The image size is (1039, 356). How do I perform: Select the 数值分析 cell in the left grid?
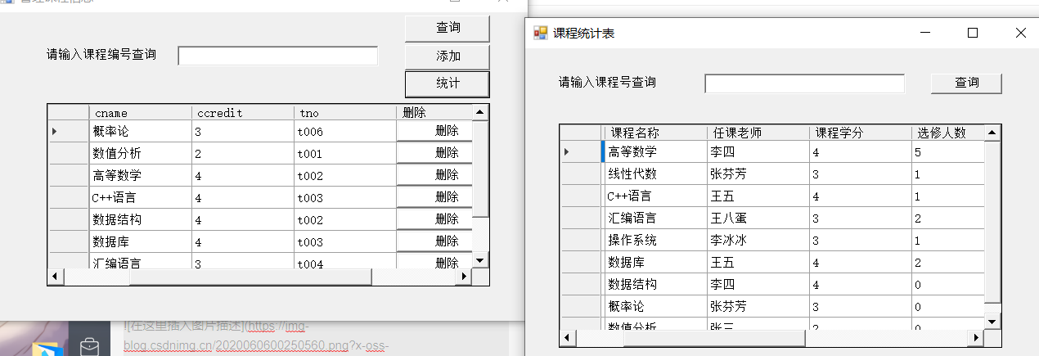point(141,153)
